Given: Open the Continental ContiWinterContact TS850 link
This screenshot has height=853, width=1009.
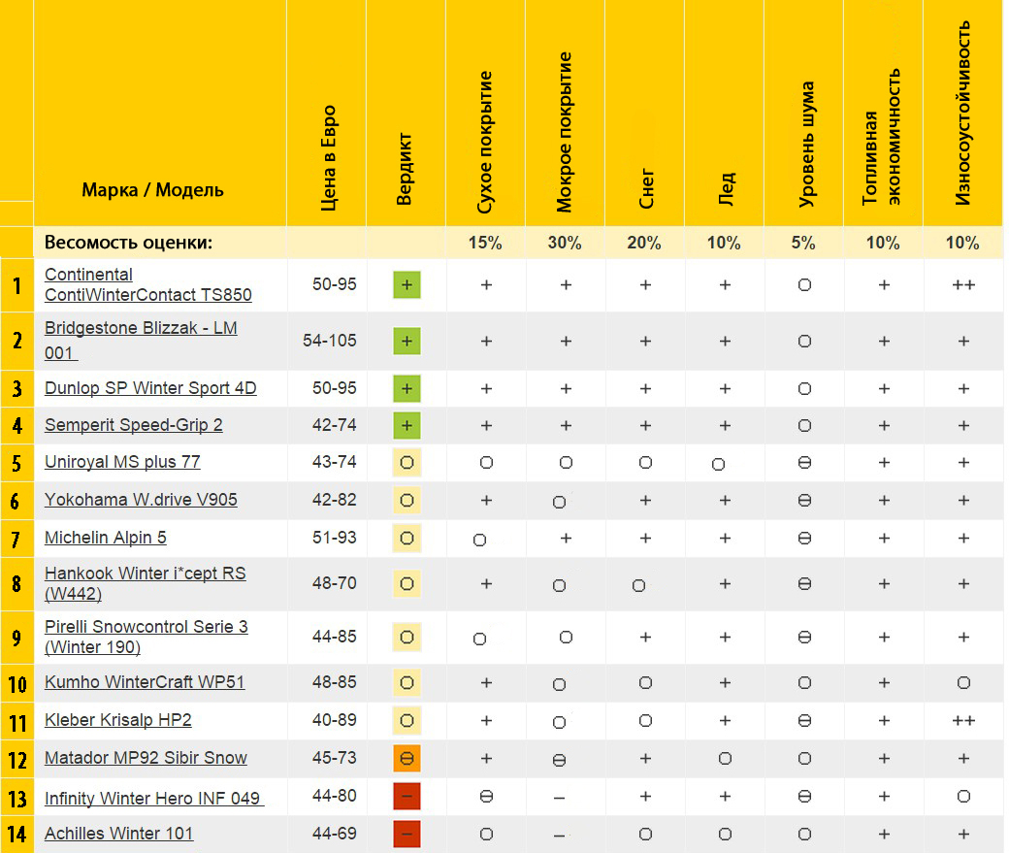Looking at the screenshot, I should [147, 284].
